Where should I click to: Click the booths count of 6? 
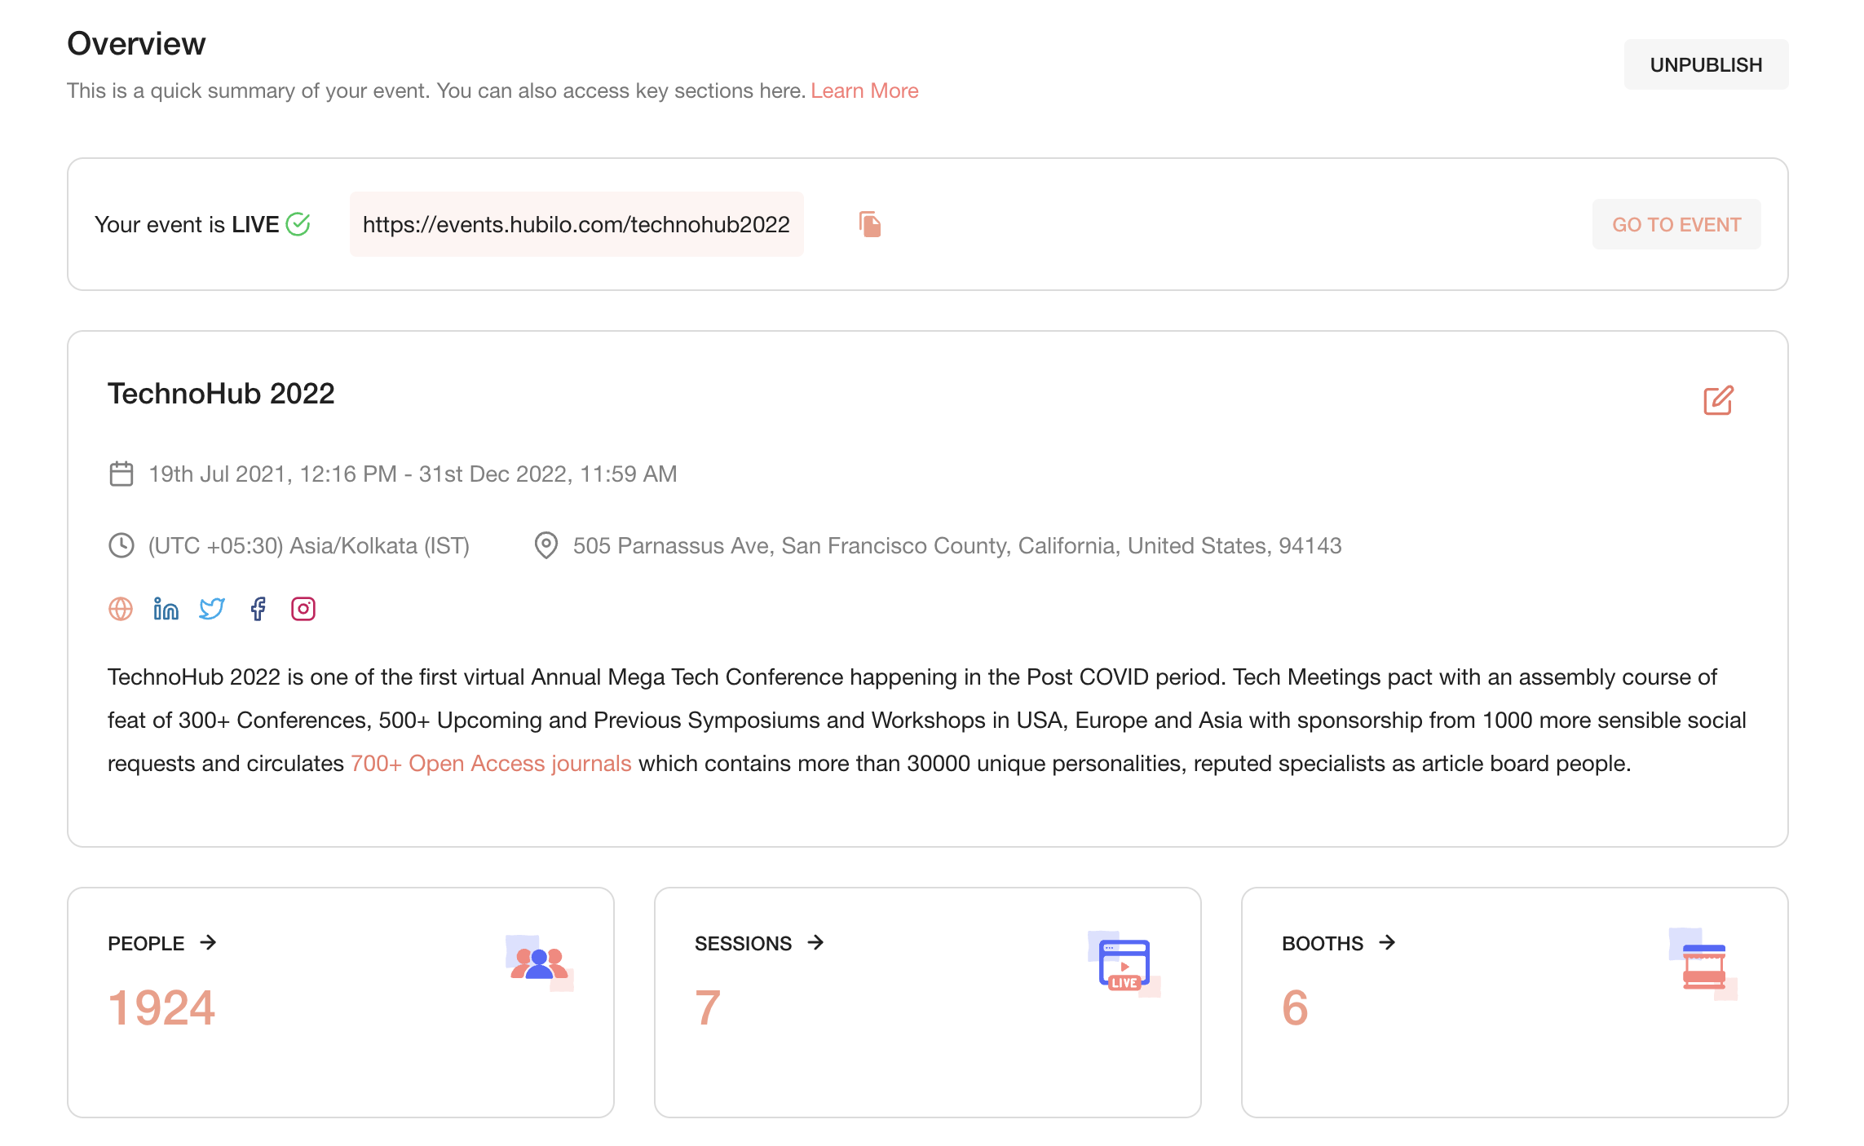1295,1008
